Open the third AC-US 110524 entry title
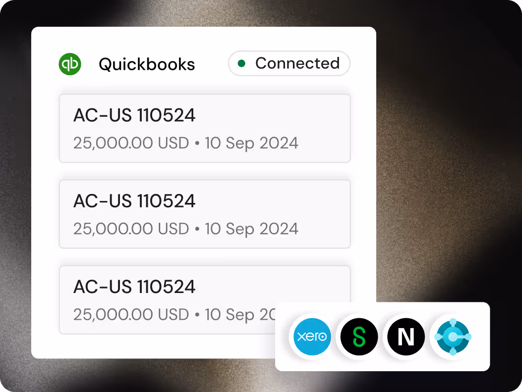The image size is (522, 392). (134, 287)
